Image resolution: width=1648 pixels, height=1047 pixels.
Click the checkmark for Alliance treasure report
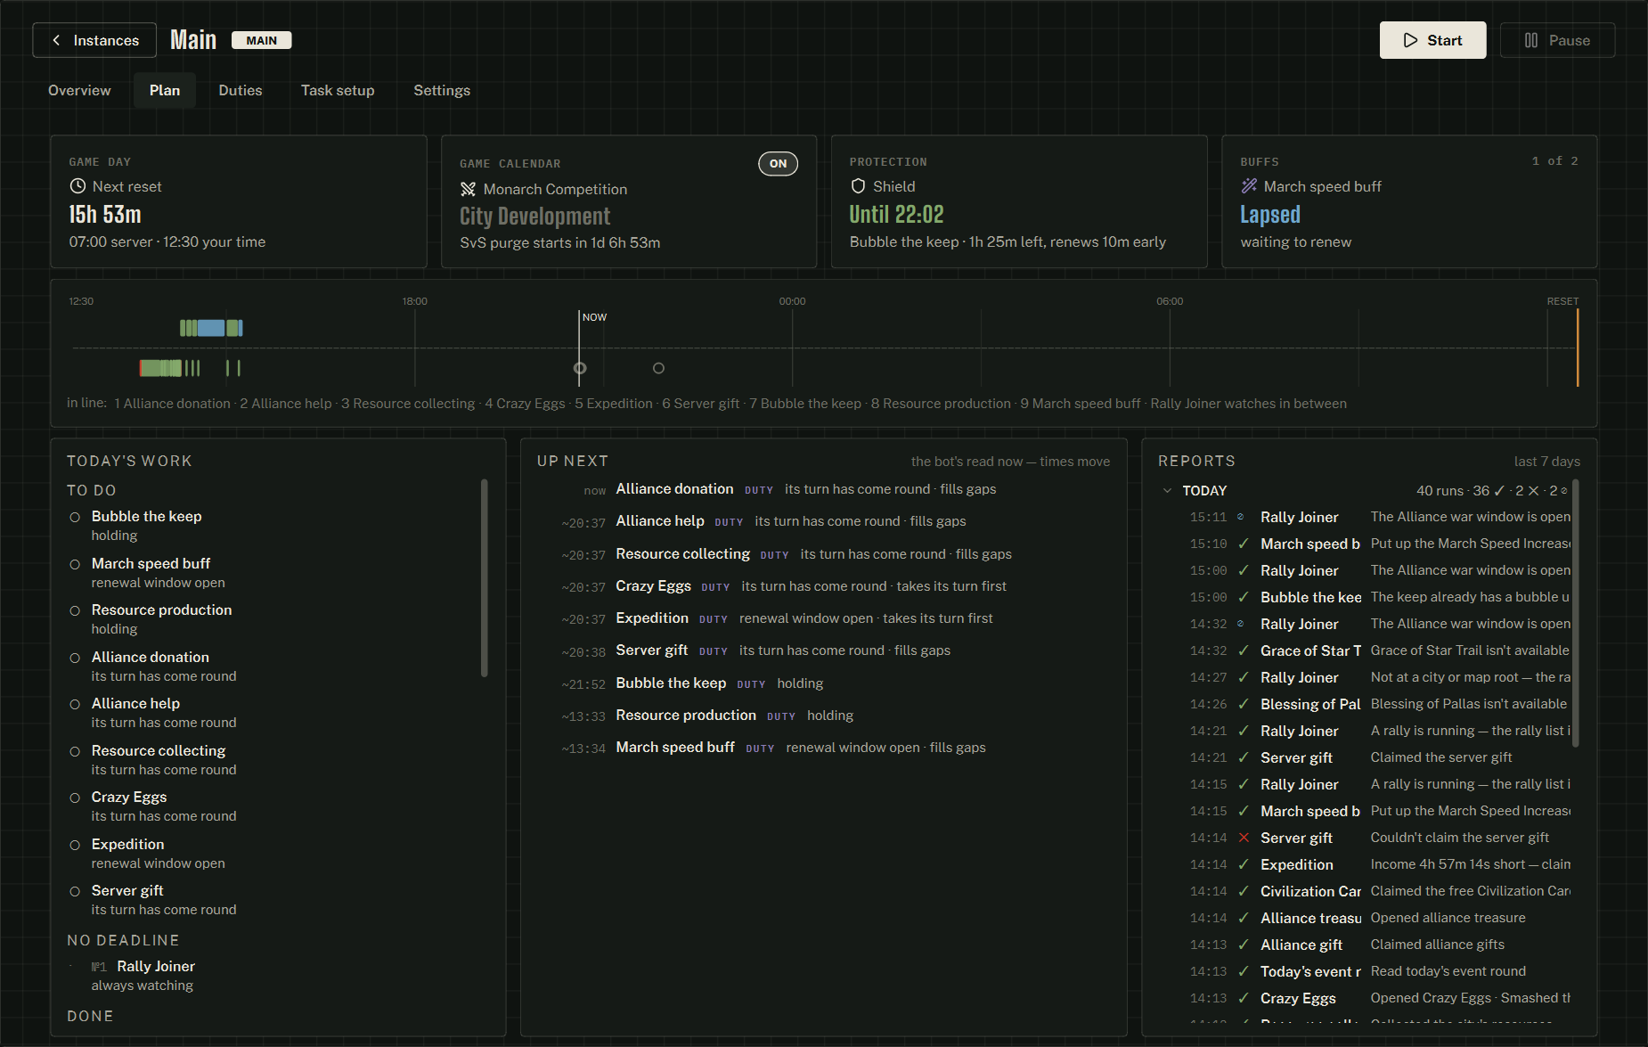click(x=1244, y=918)
